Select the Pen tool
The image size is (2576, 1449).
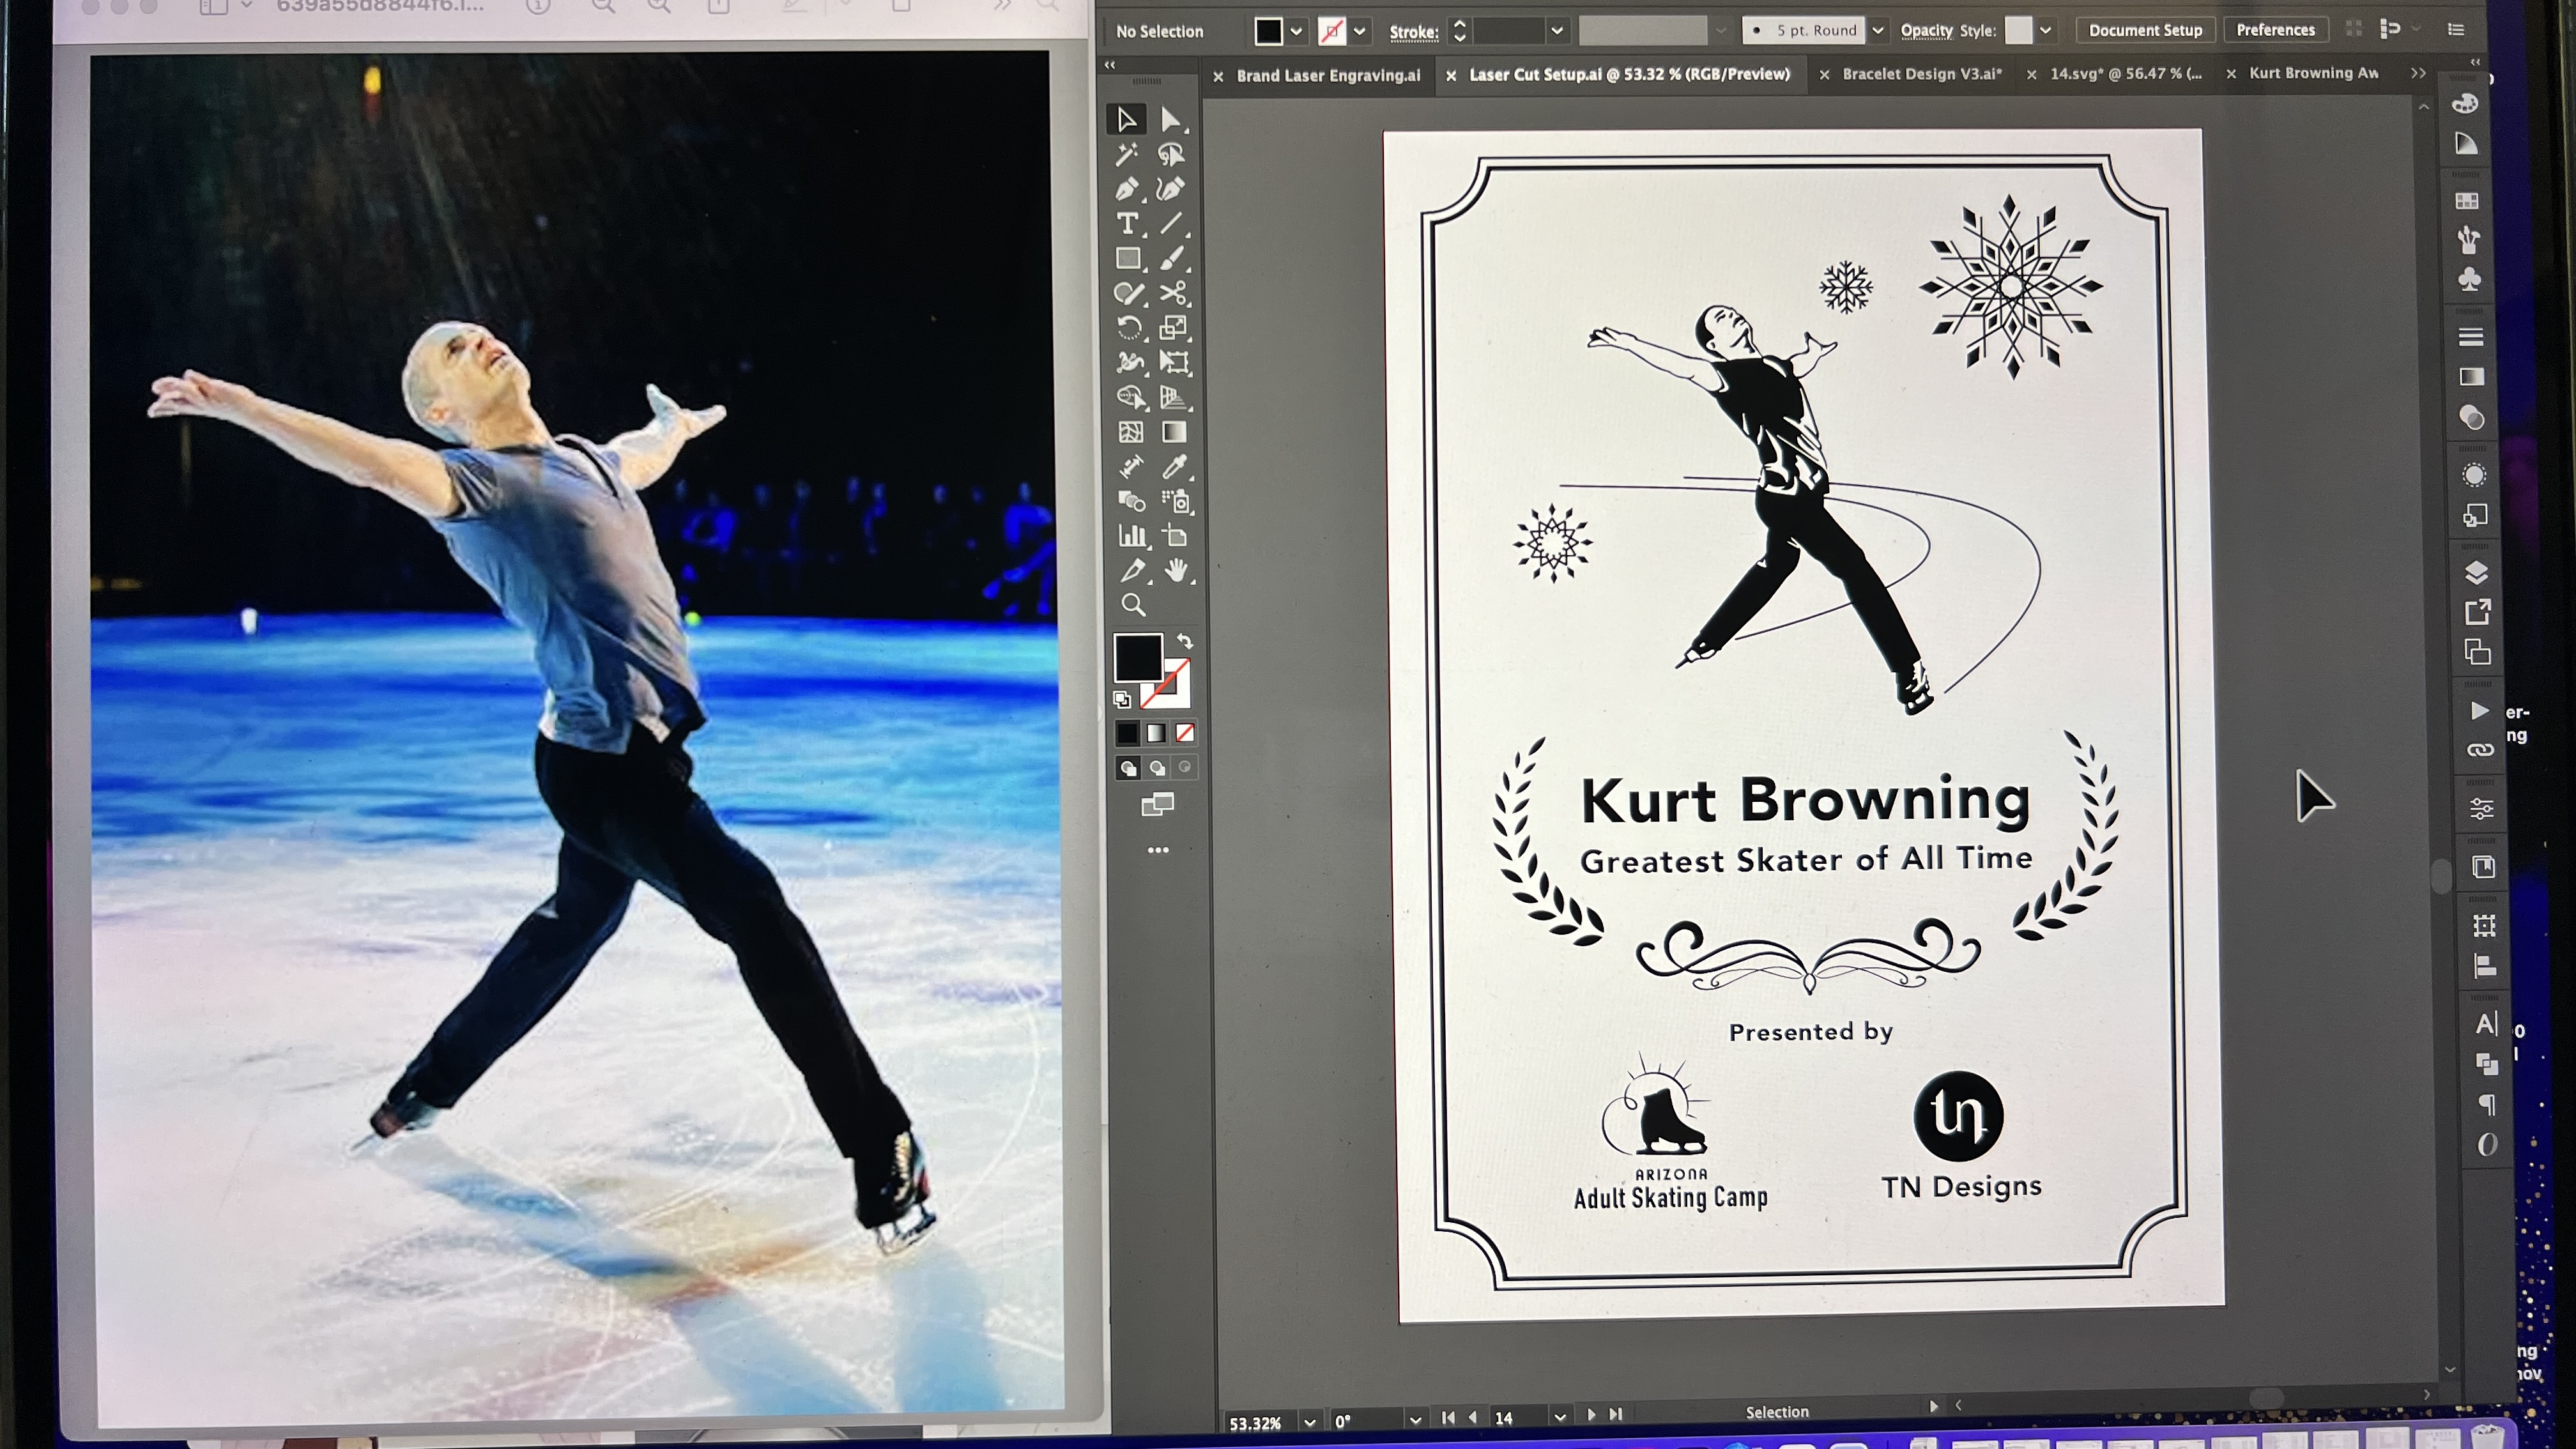click(1127, 189)
